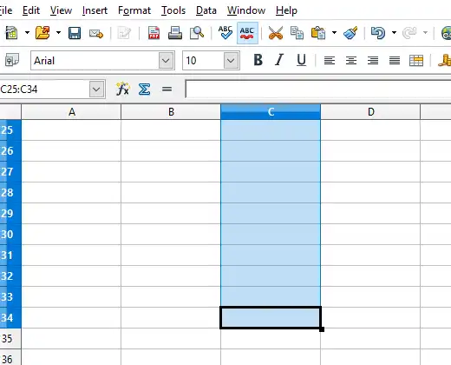Run the Spelling check icon
Screen dimensions: 451x365
225,33
